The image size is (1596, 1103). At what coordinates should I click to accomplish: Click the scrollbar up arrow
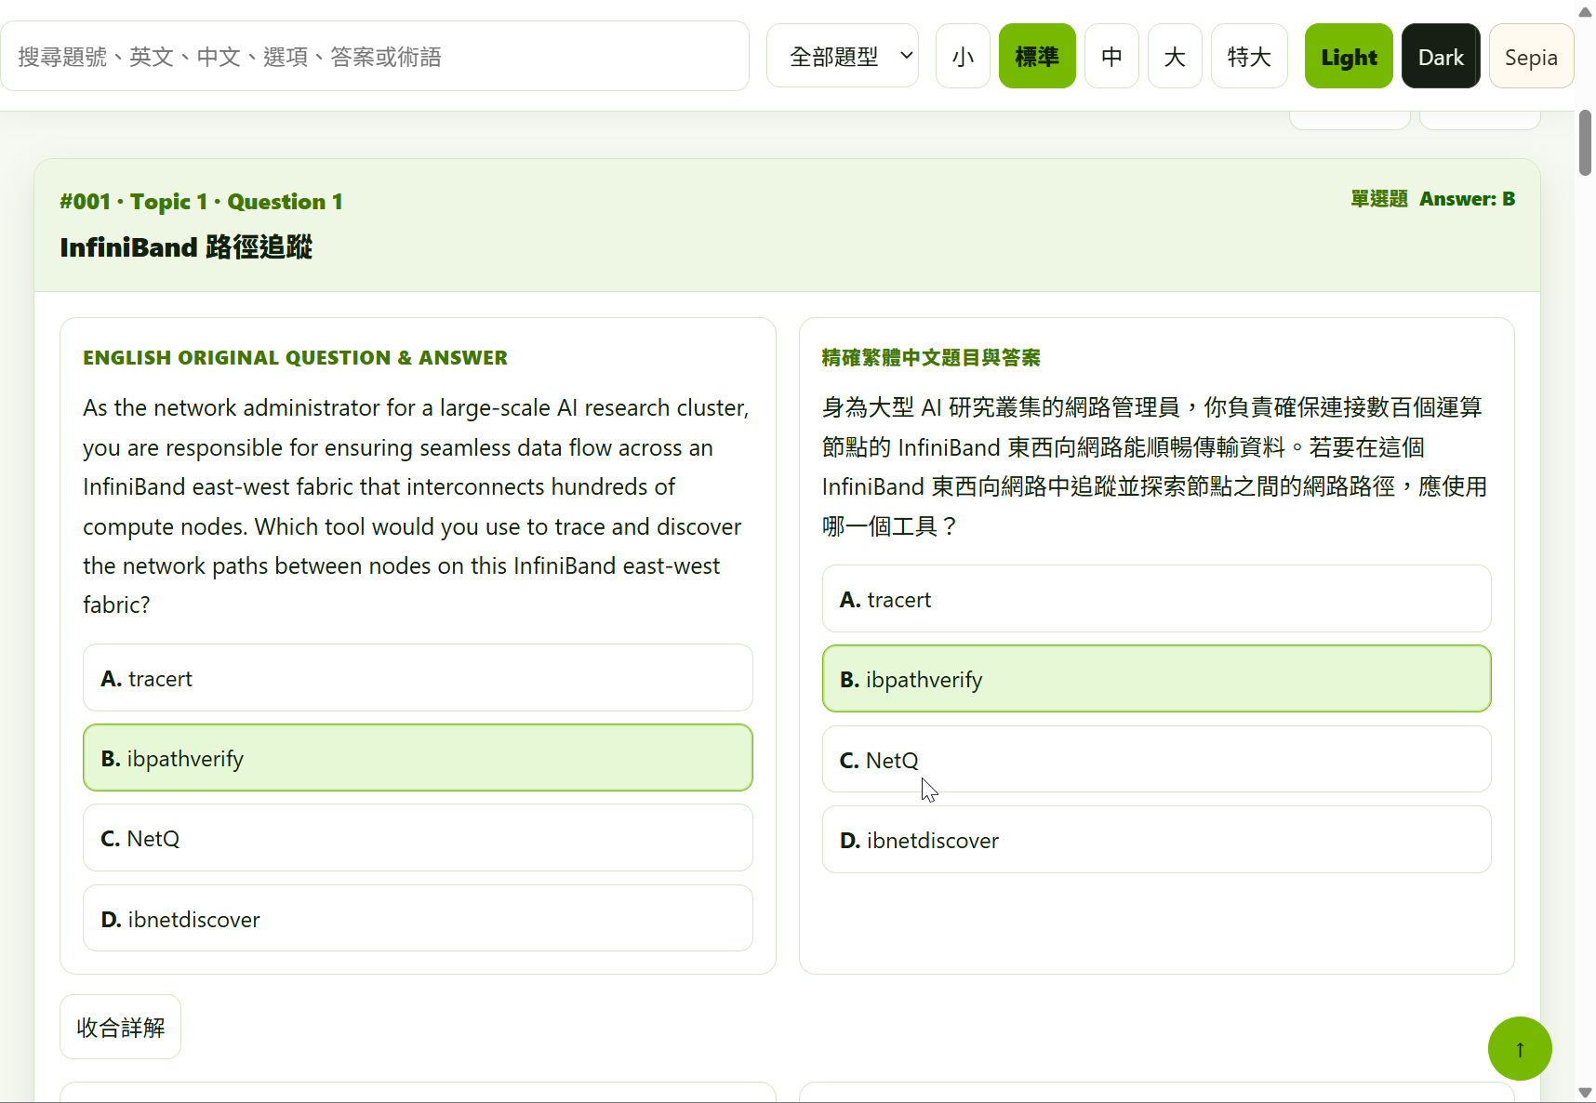[1585, 11]
